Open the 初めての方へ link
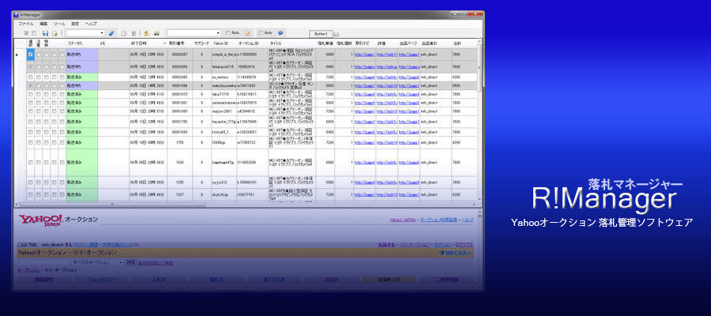Image resolution: width=711 pixels, height=316 pixels. coord(458,253)
